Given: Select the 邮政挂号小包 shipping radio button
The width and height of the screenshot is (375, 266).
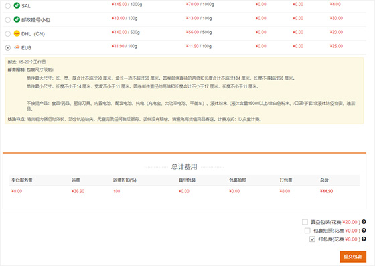Looking at the screenshot, I should [x=8, y=20].
